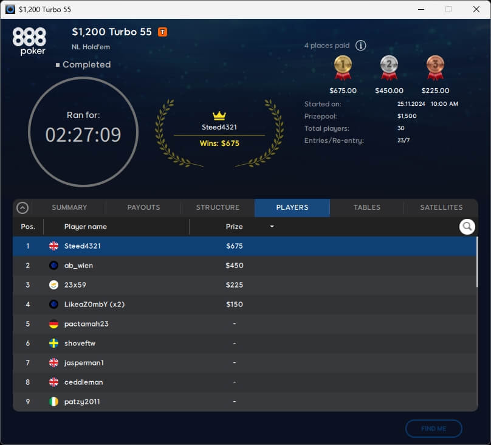Select player jasperman1
This screenshot has width=491, height=445.
[244, 363]
